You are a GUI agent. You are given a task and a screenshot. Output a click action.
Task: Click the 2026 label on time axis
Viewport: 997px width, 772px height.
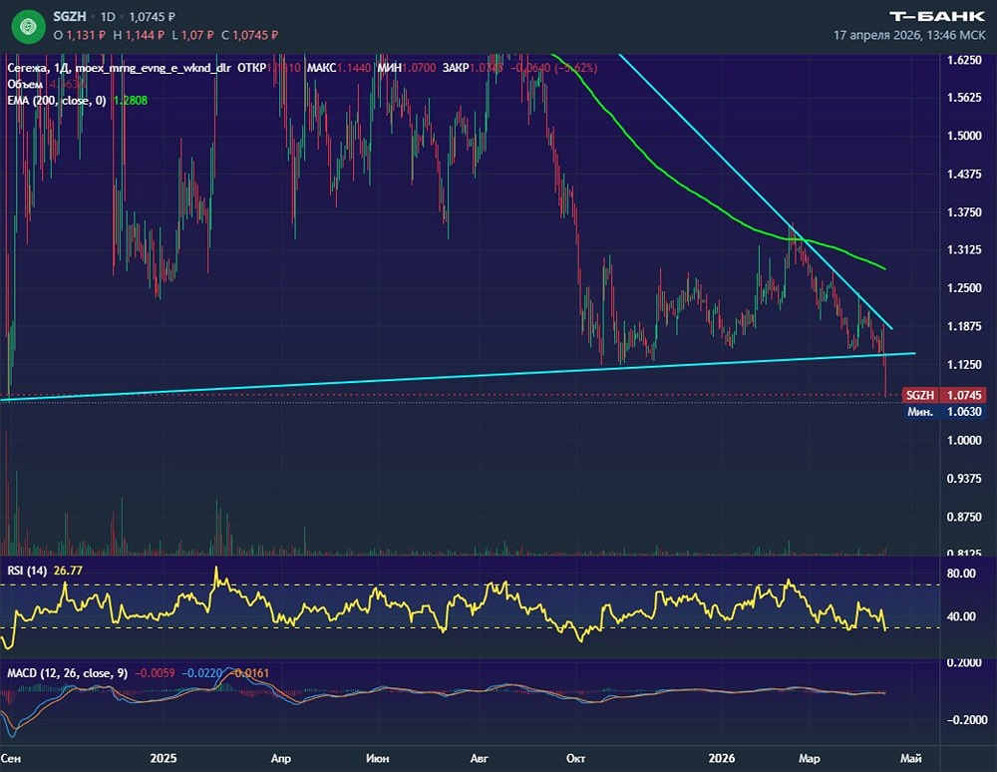coord(722,758)
